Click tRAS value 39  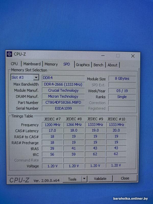tap(52, 148)
